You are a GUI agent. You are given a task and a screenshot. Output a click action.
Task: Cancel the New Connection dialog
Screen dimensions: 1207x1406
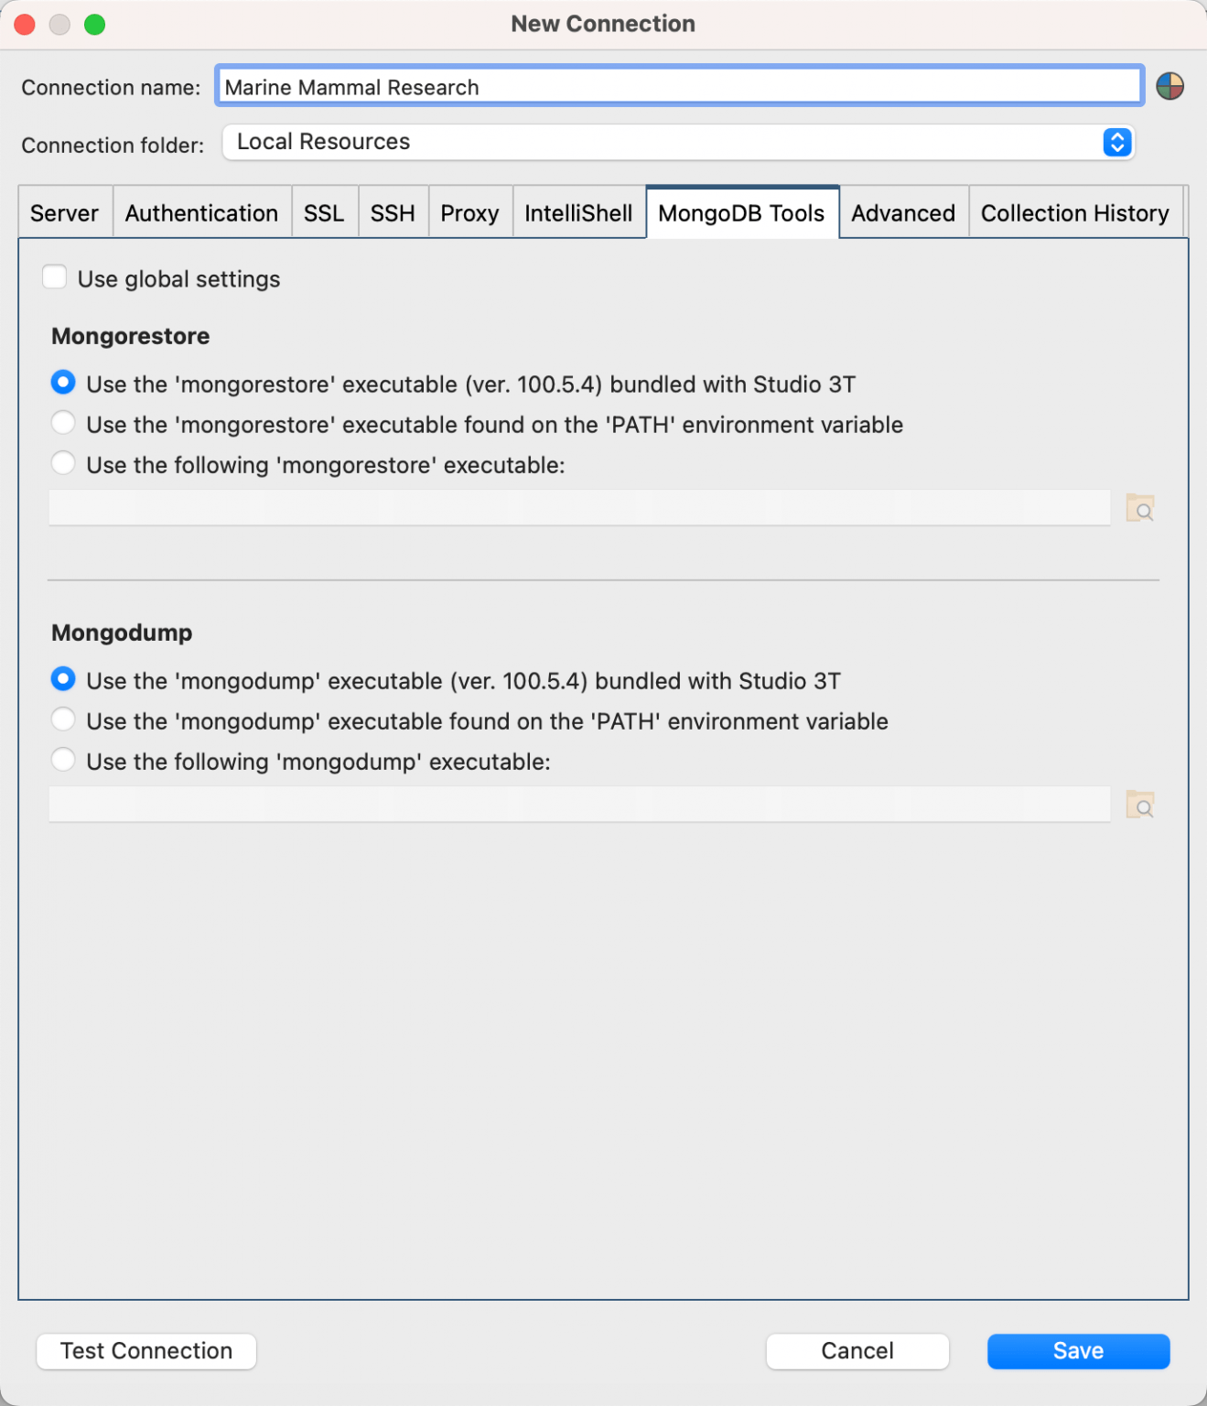(857, 1351)
